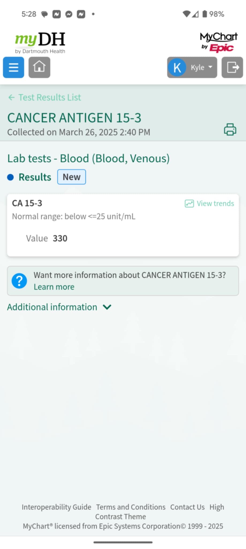Open the Interoperability Guide link
This screenshot has width=246, height=549.
click(56, 507)
